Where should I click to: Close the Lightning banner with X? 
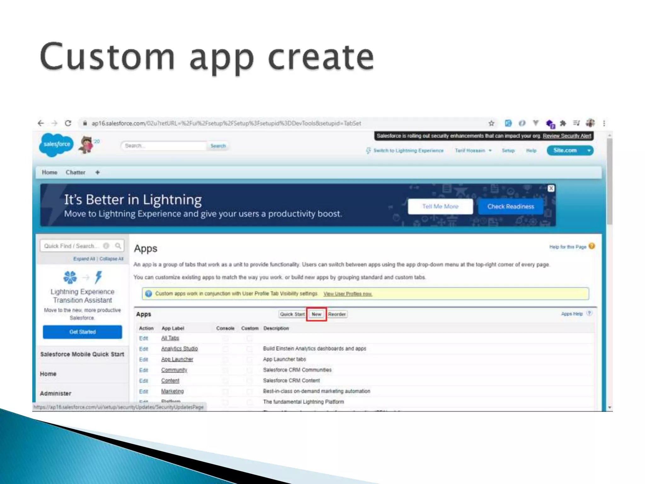(551, 188)
